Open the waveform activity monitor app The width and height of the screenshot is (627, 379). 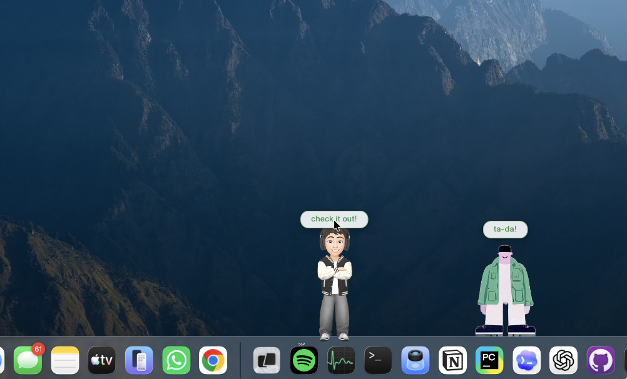341,360
